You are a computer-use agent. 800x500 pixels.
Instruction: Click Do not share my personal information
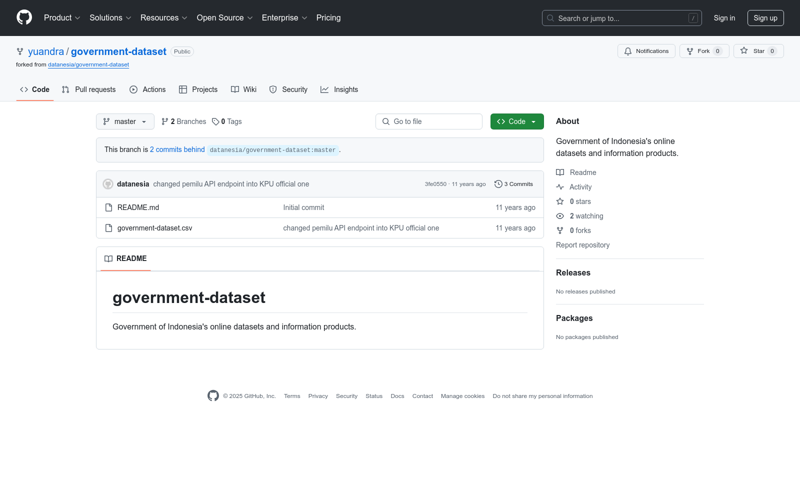[542, 396]
